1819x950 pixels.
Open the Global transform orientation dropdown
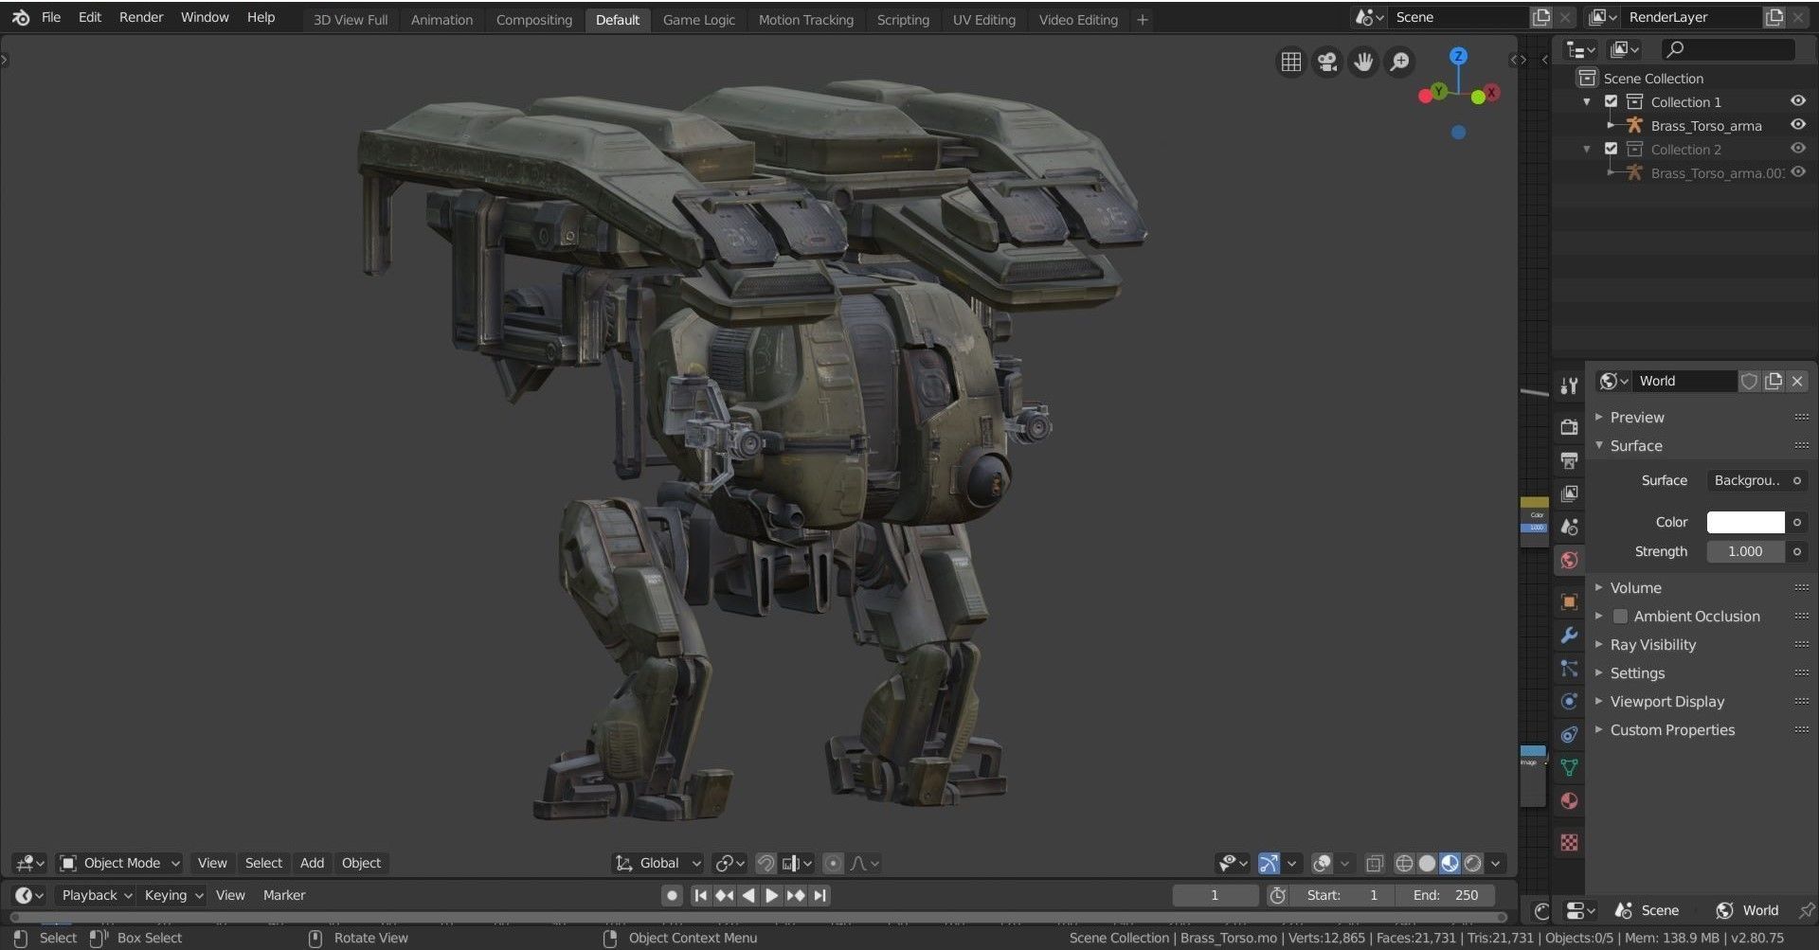659,863
